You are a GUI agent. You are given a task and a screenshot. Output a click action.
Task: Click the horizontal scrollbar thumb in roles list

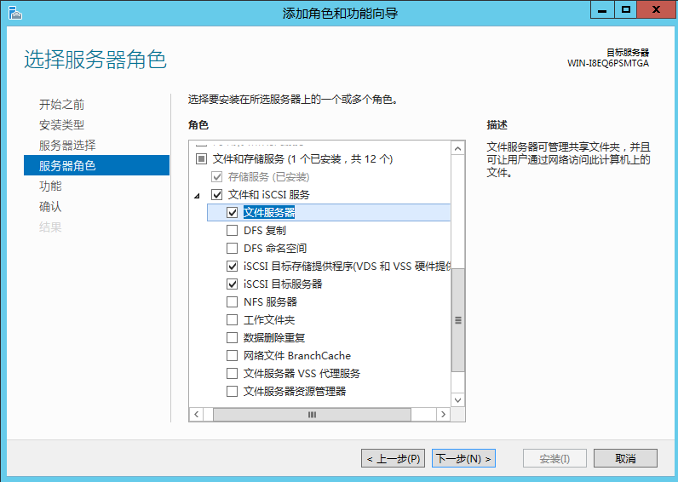click(312, 414)
